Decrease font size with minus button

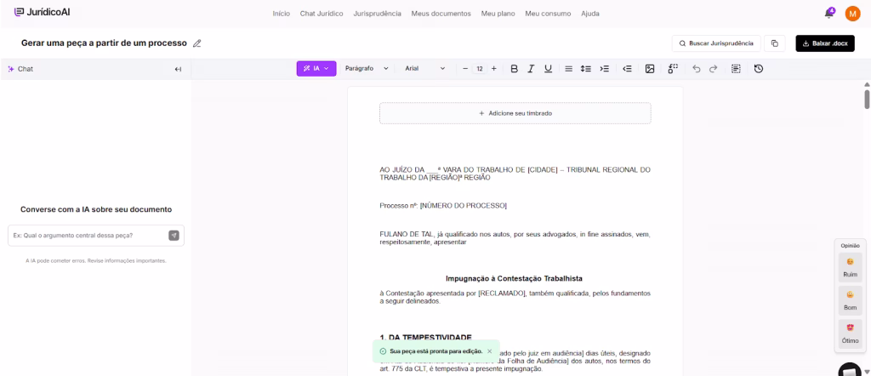click(x=465, y=69)
